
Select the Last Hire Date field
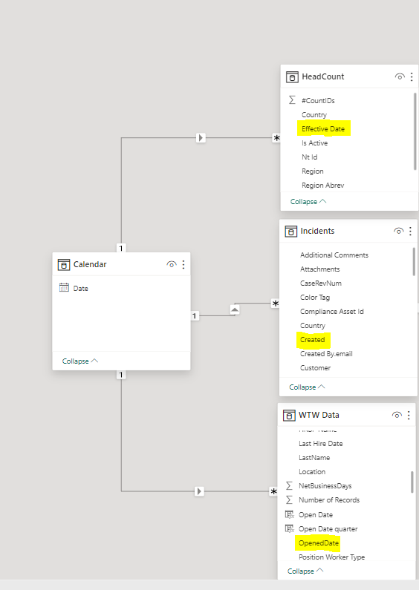[x=321, y=444]
